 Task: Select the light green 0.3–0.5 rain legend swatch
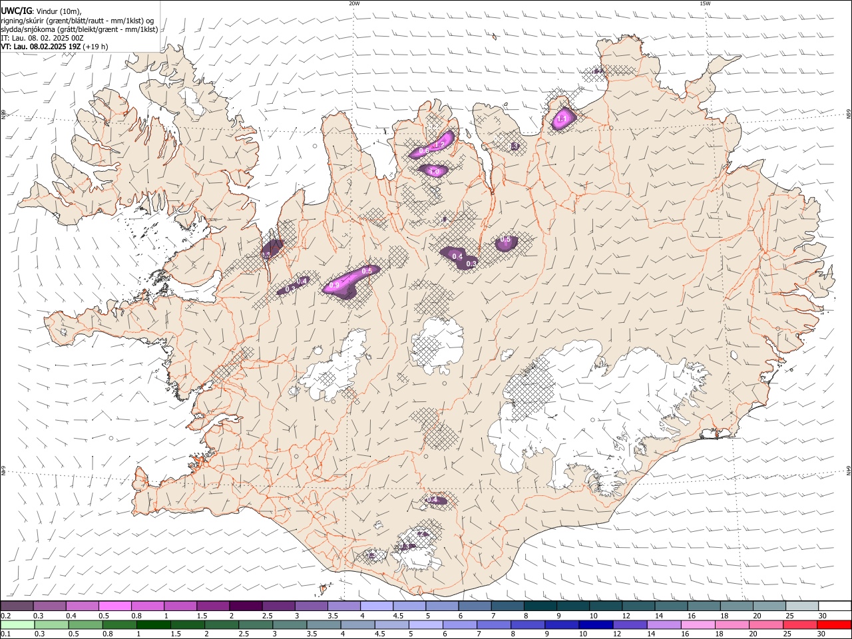tap(52, 625)
